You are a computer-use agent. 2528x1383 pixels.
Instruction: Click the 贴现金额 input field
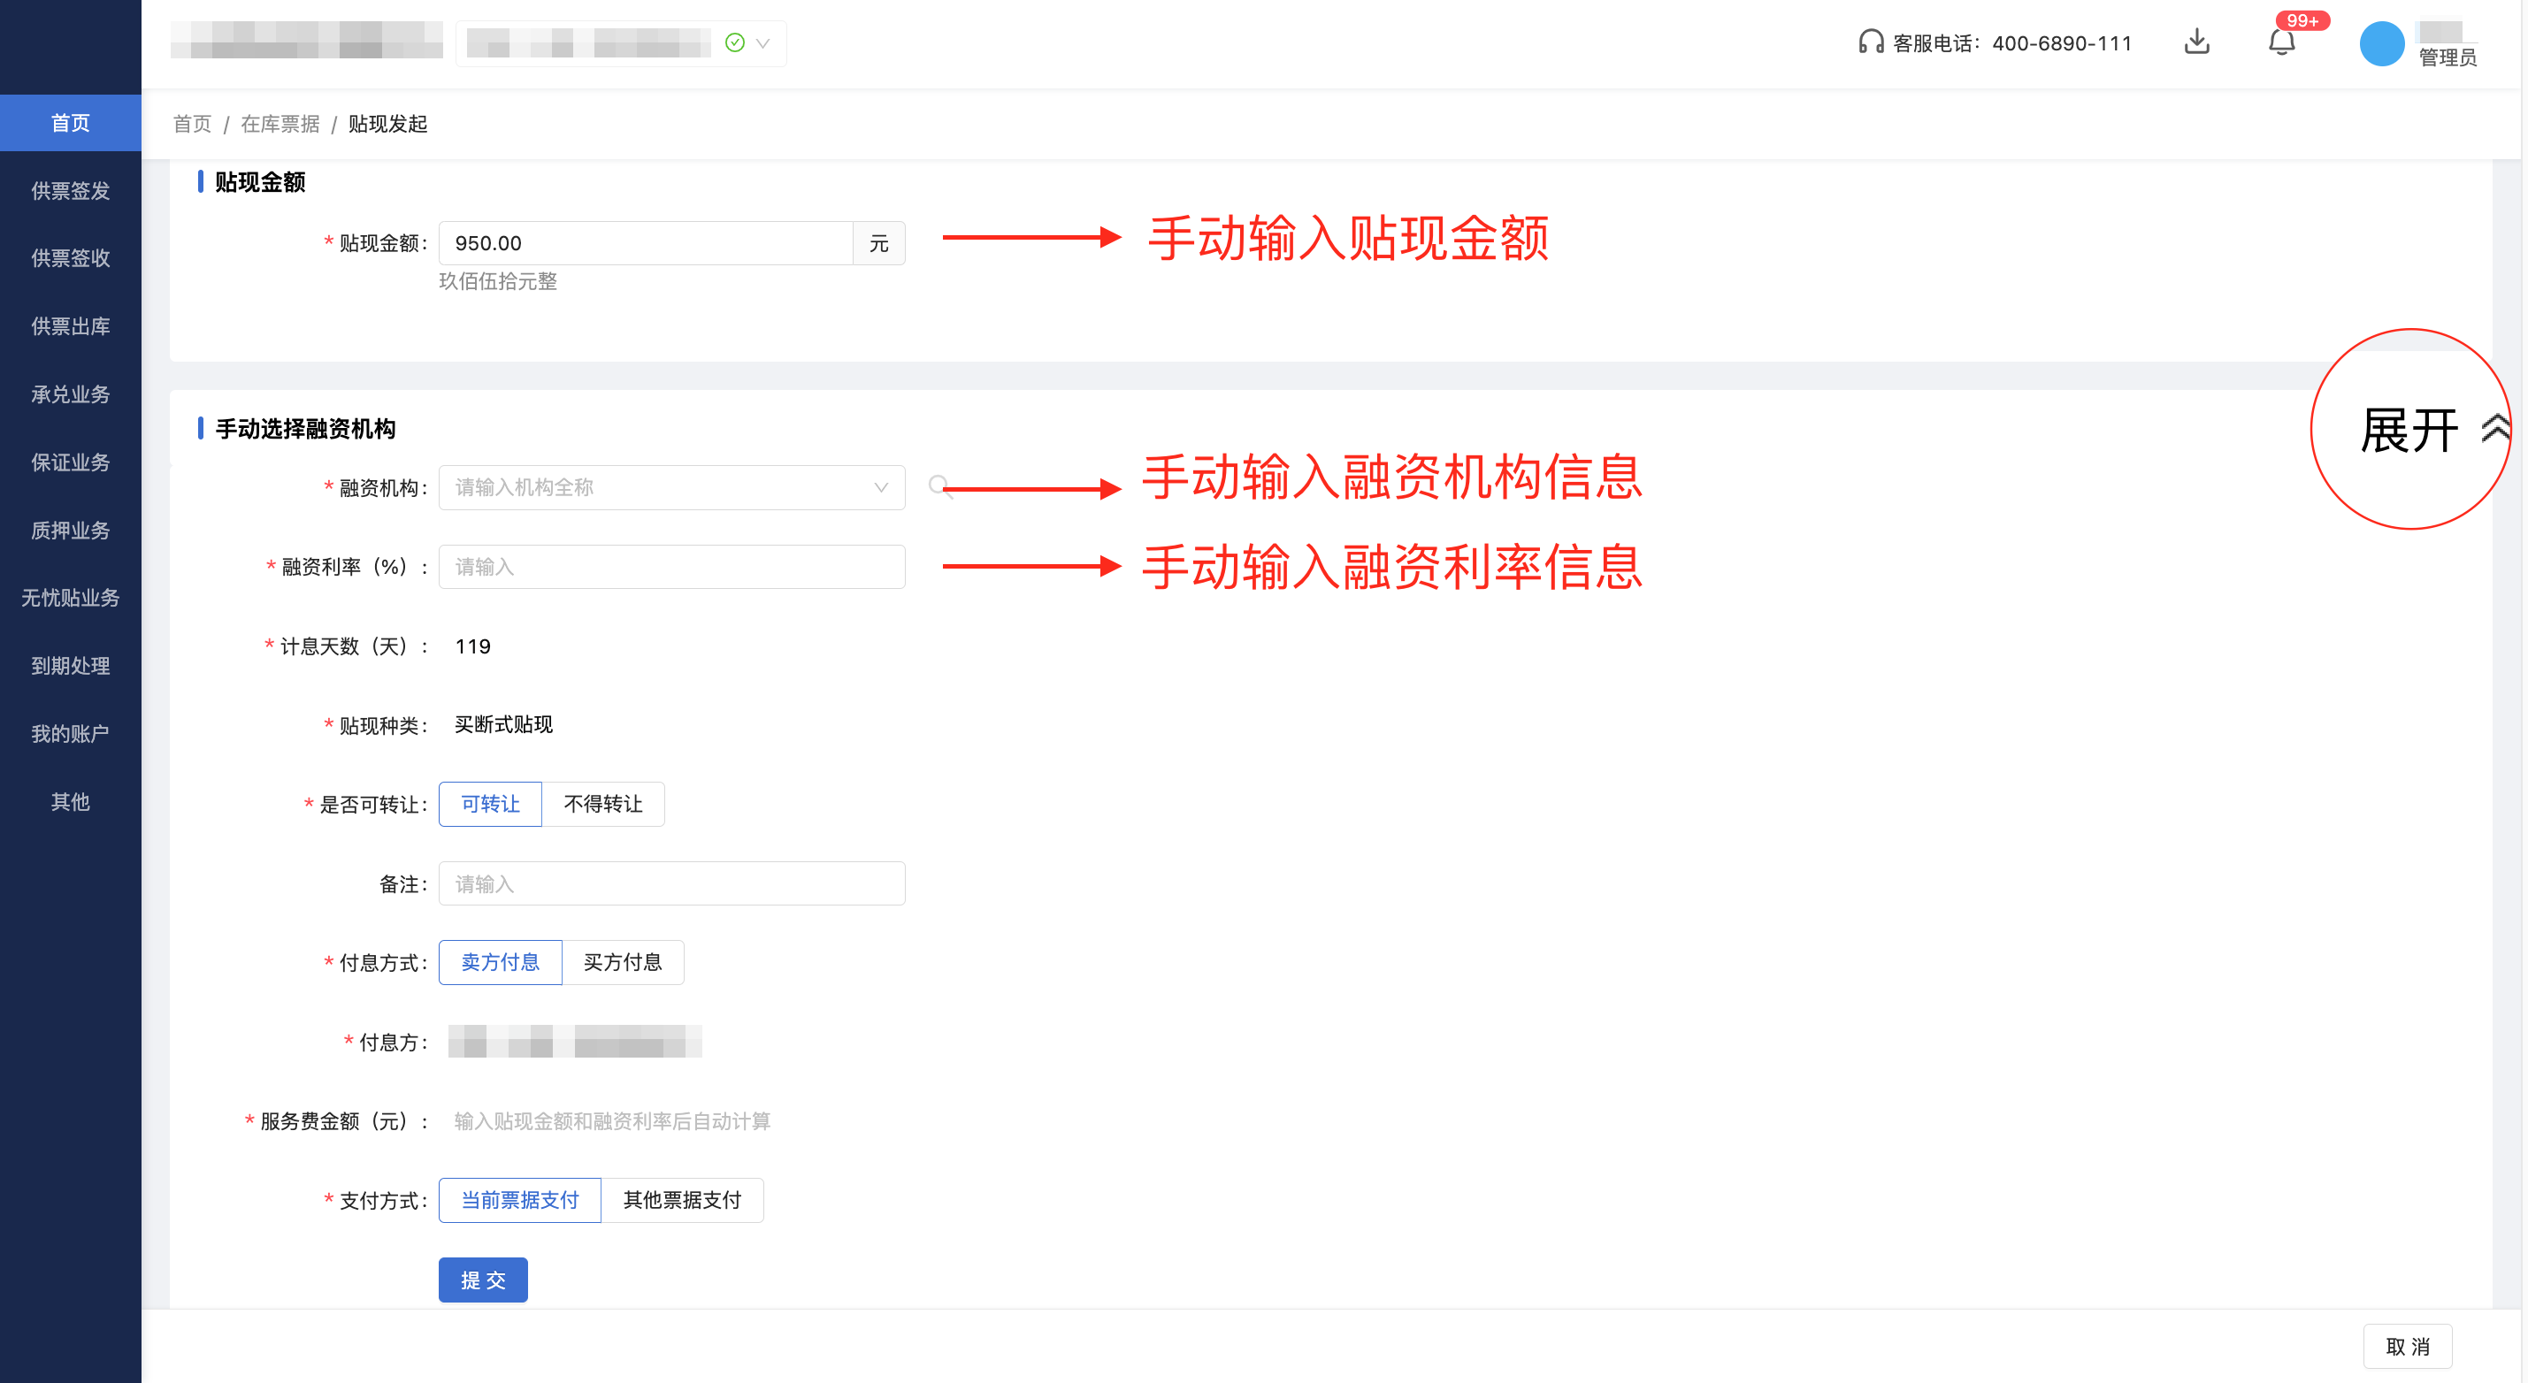click(x=646, y=243)
